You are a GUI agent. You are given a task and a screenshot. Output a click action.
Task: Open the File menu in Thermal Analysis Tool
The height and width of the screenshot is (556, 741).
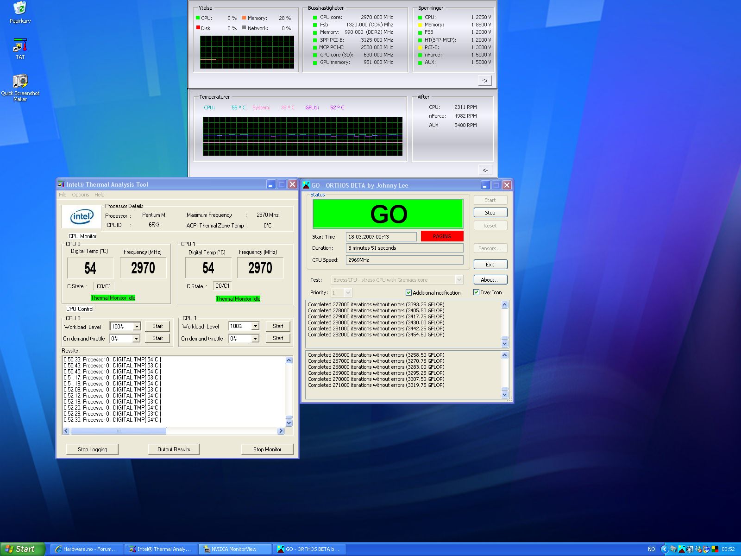click(63, 195)
